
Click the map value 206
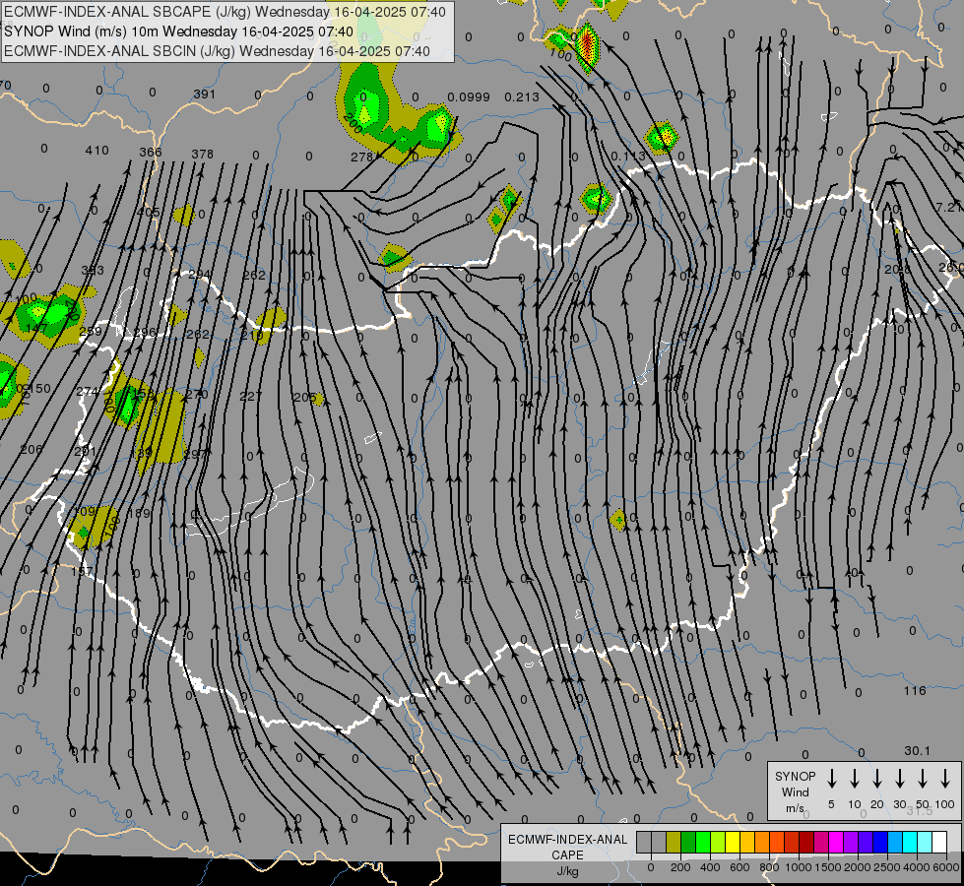[32, 450]
